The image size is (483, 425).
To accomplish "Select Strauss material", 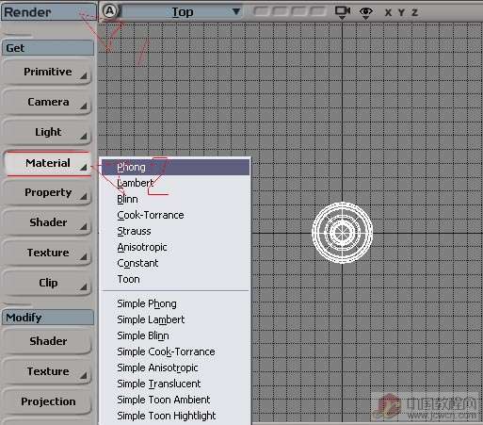I will coord(175,231).
